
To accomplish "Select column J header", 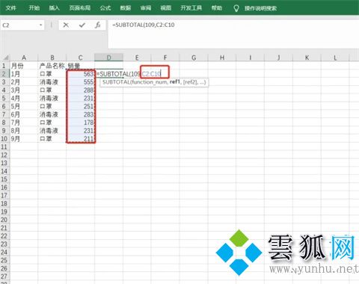I will click(x=278, y=58).
